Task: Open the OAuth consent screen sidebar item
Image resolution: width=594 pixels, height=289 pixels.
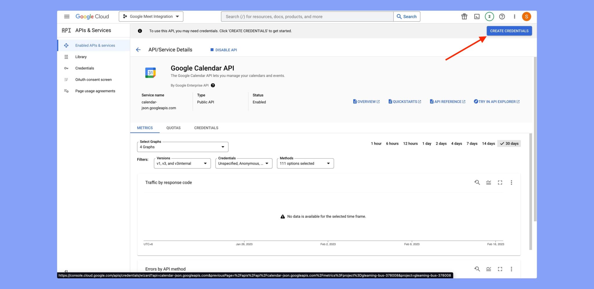Action: coord(93,79)
